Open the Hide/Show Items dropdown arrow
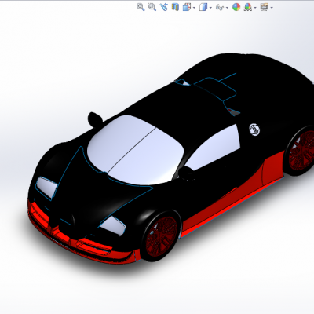The image size is (314, 314). [x=227, y=8]
